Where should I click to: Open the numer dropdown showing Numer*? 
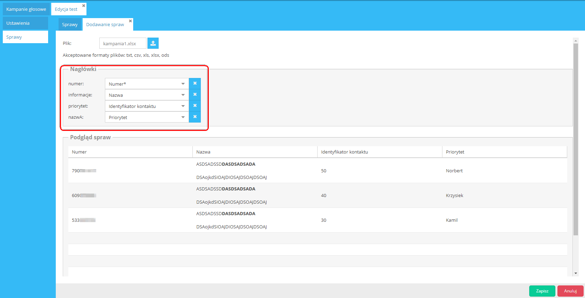(x=147, y=84)
